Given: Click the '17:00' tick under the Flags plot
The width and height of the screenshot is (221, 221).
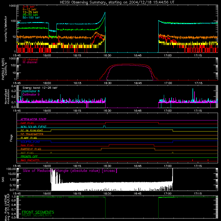Looking at the screenshot, I should pos(168,166).
